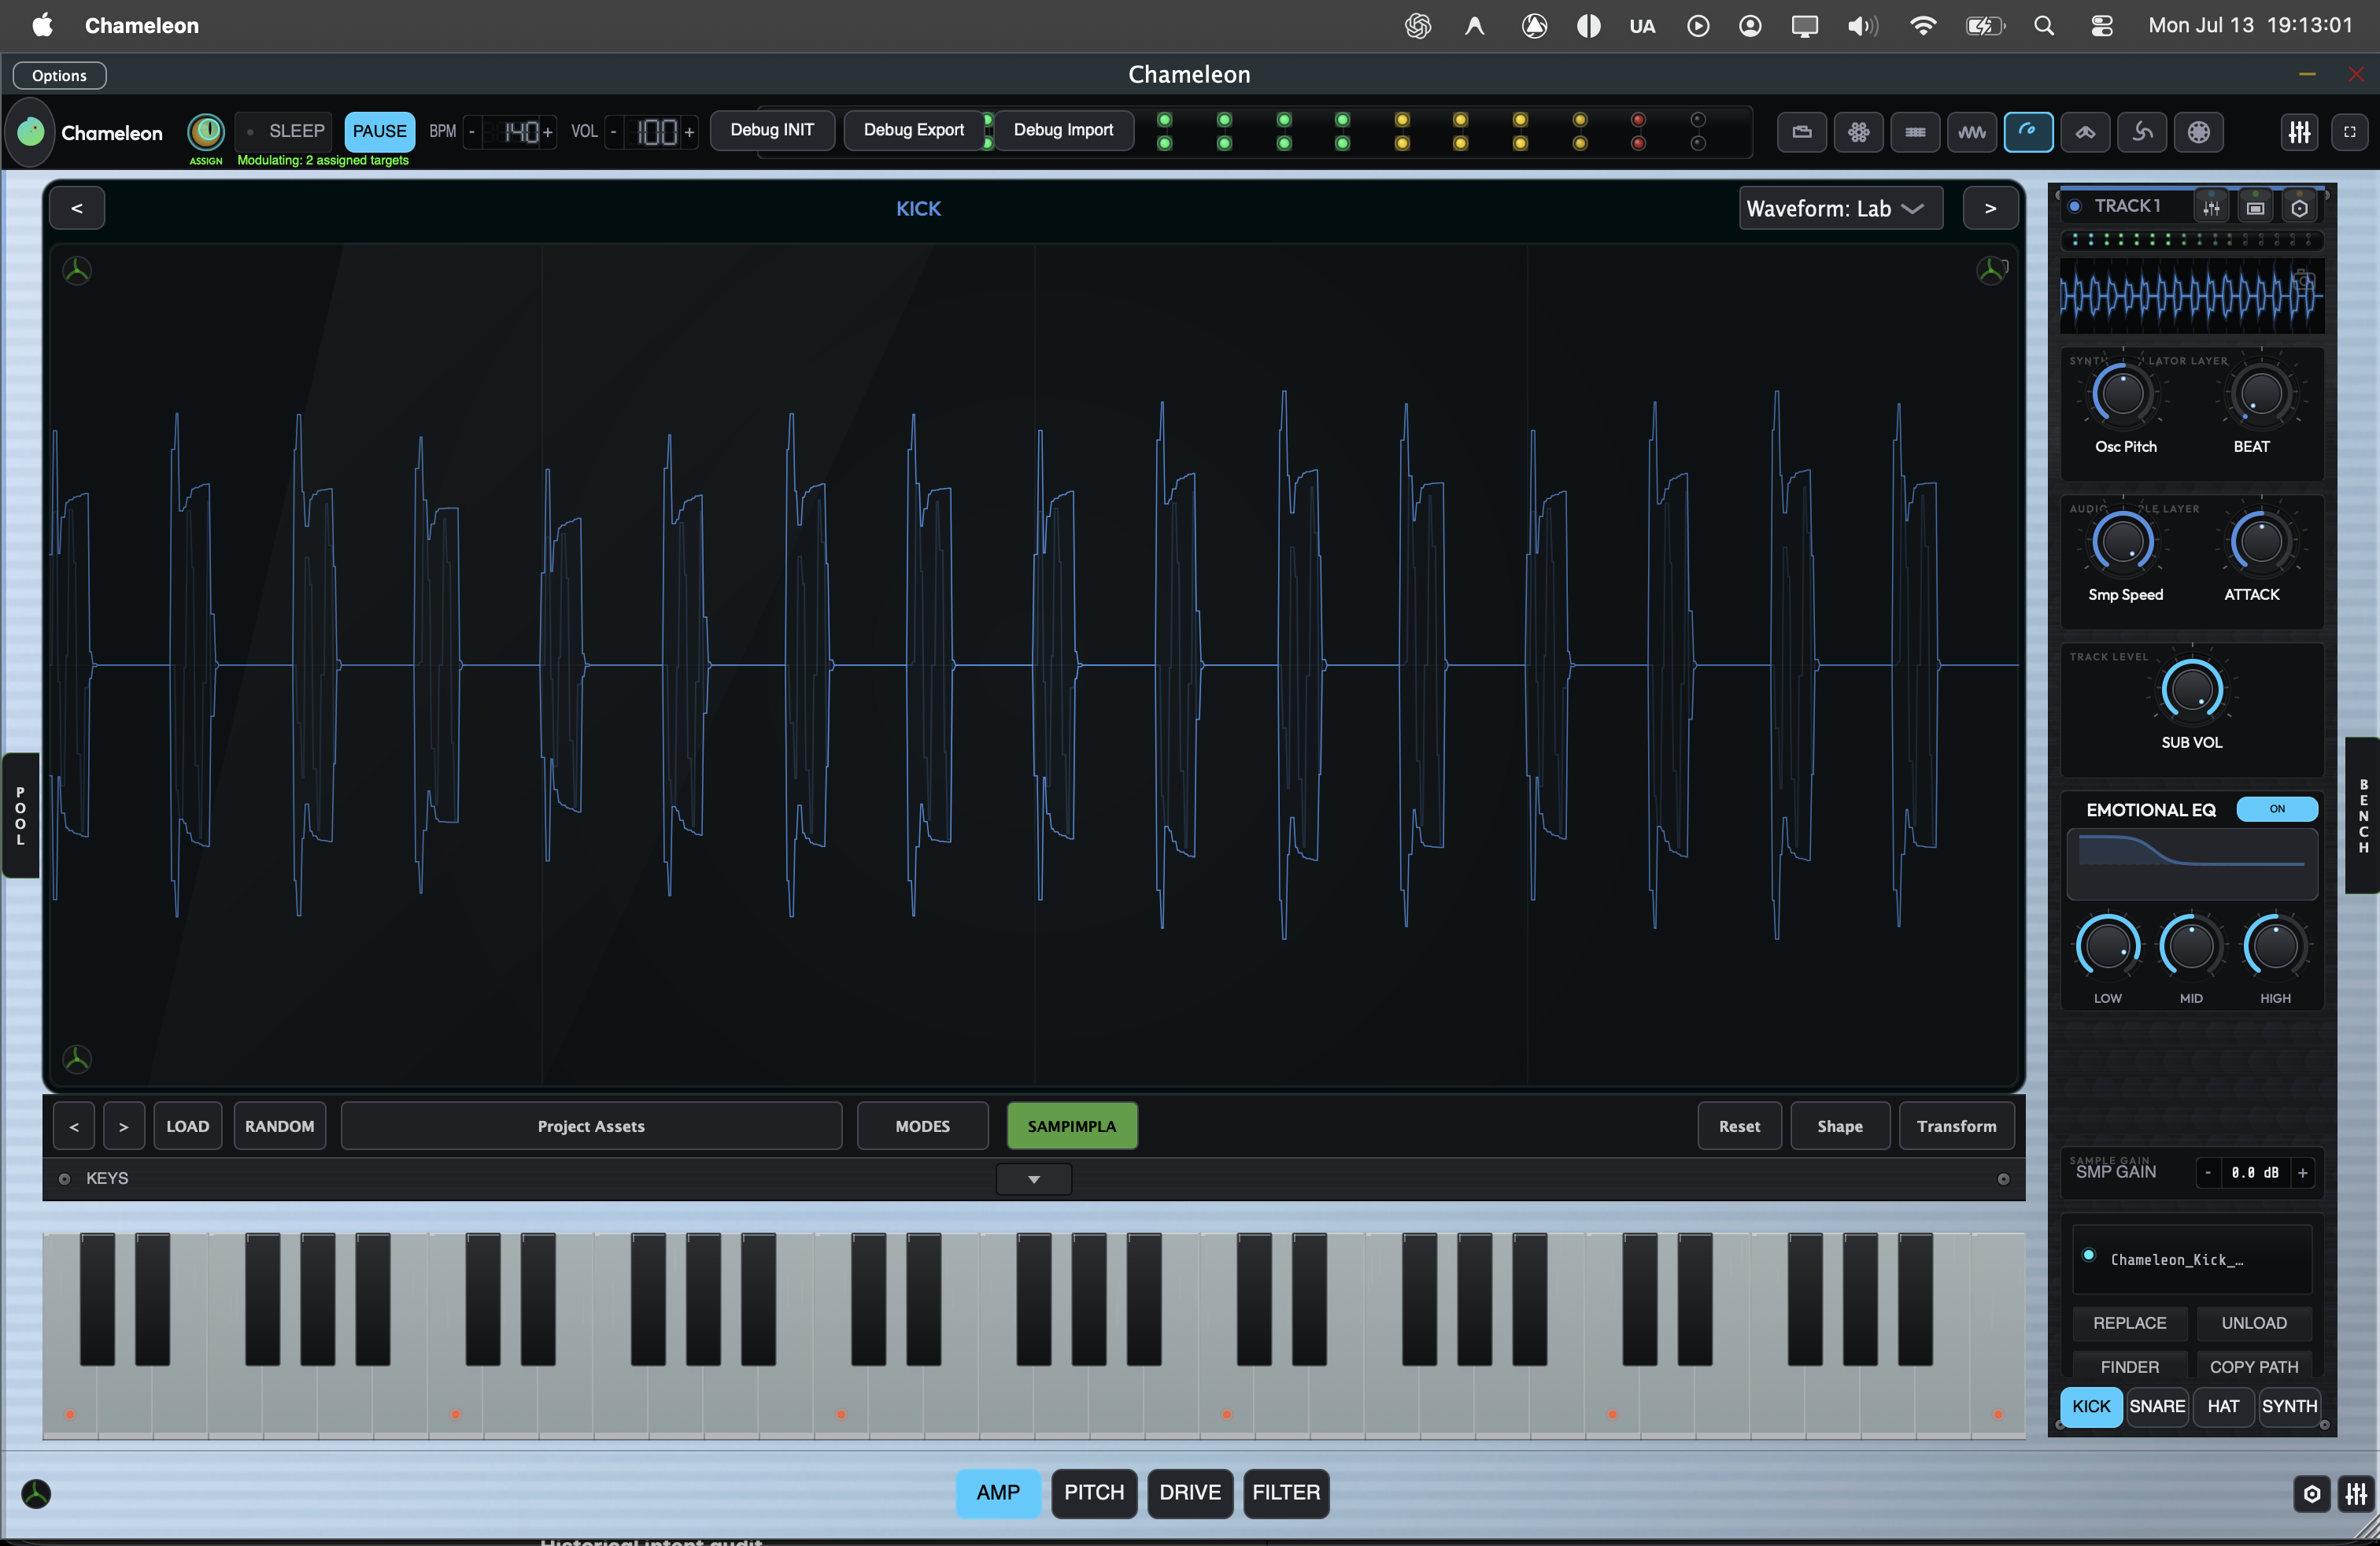Click the bottom-left tri-blade icon in waveform
This screenshot has height=1546, width=2380.
pos(77,1059)
